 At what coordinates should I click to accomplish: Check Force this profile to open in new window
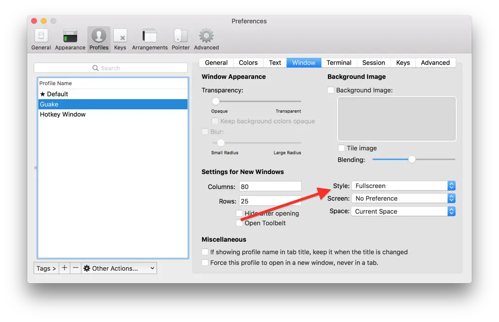pyautogui.click(x=205, y=263)
